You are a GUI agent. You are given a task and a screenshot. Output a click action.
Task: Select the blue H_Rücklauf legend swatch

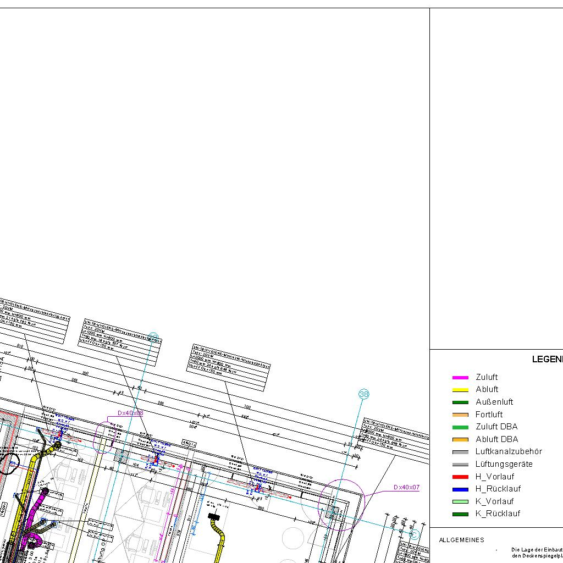pyautogui.click(x=460, y=489)
